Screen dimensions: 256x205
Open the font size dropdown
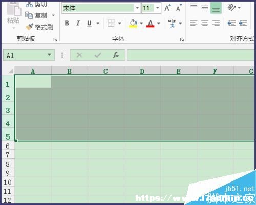[158, 8]
